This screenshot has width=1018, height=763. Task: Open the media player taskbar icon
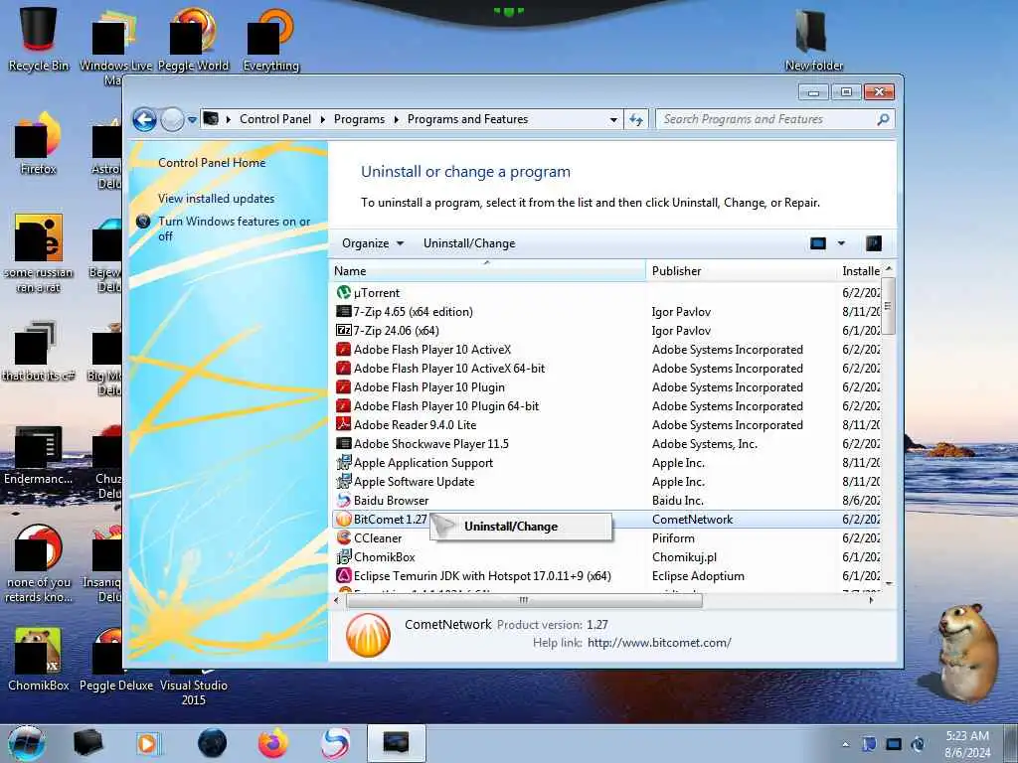point(148,743)
